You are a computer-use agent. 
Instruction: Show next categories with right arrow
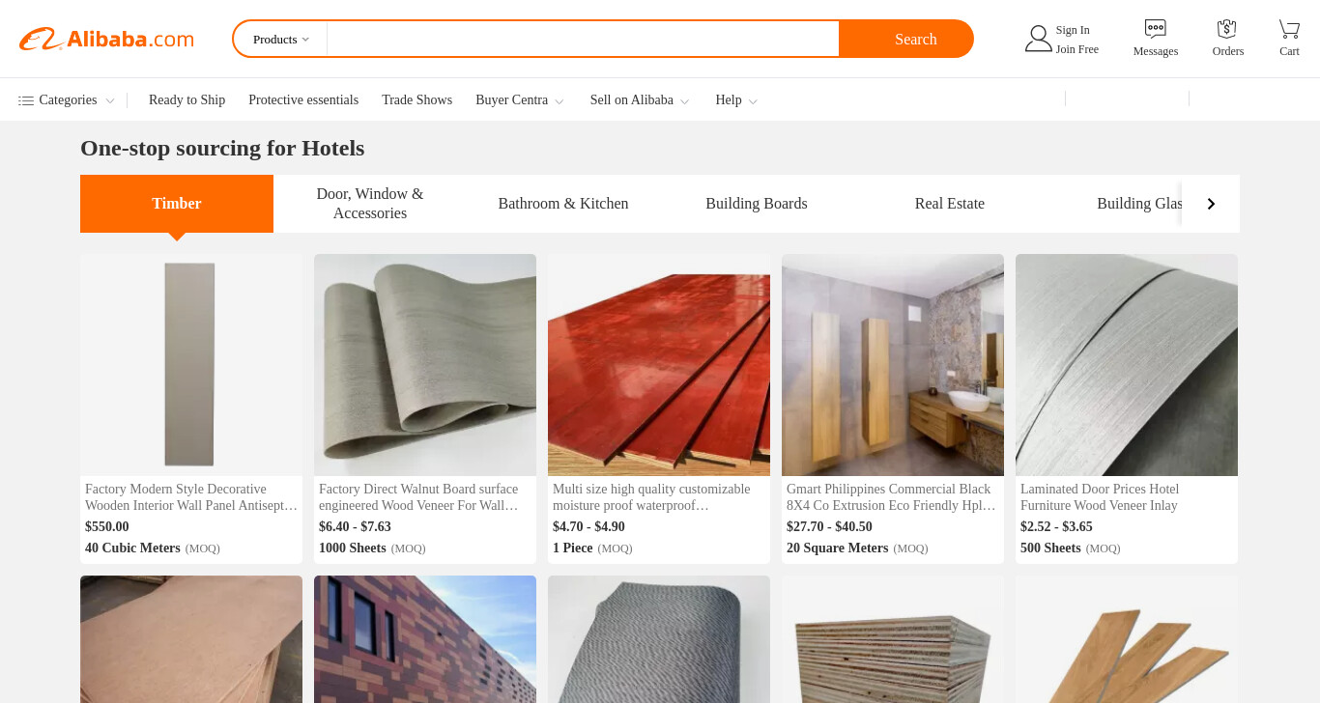[1211, 204]
